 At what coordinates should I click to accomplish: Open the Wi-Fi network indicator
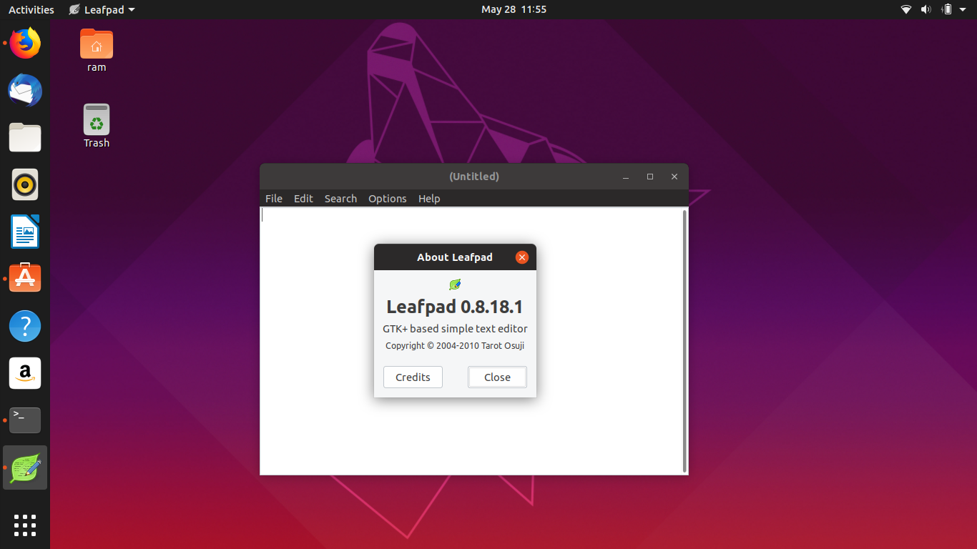click(x=906, y=9)
